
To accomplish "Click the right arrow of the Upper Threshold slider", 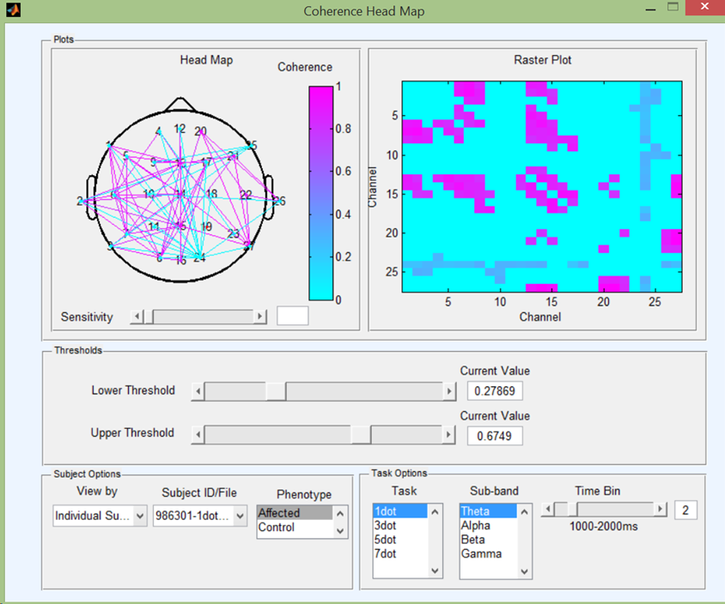I will [448, 434].
